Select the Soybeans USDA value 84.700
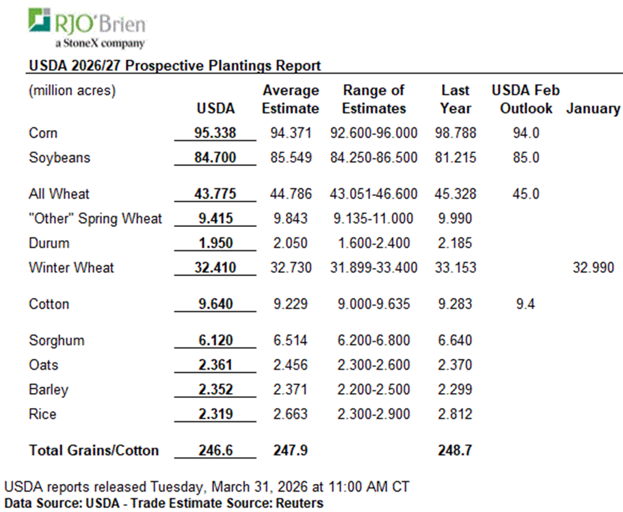This screenshot has width=623, height=512. 215,158
